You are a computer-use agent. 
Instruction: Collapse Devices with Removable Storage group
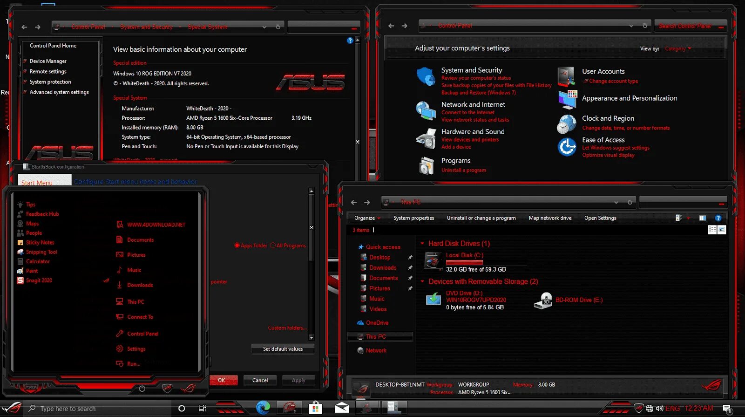click(422, 281)
